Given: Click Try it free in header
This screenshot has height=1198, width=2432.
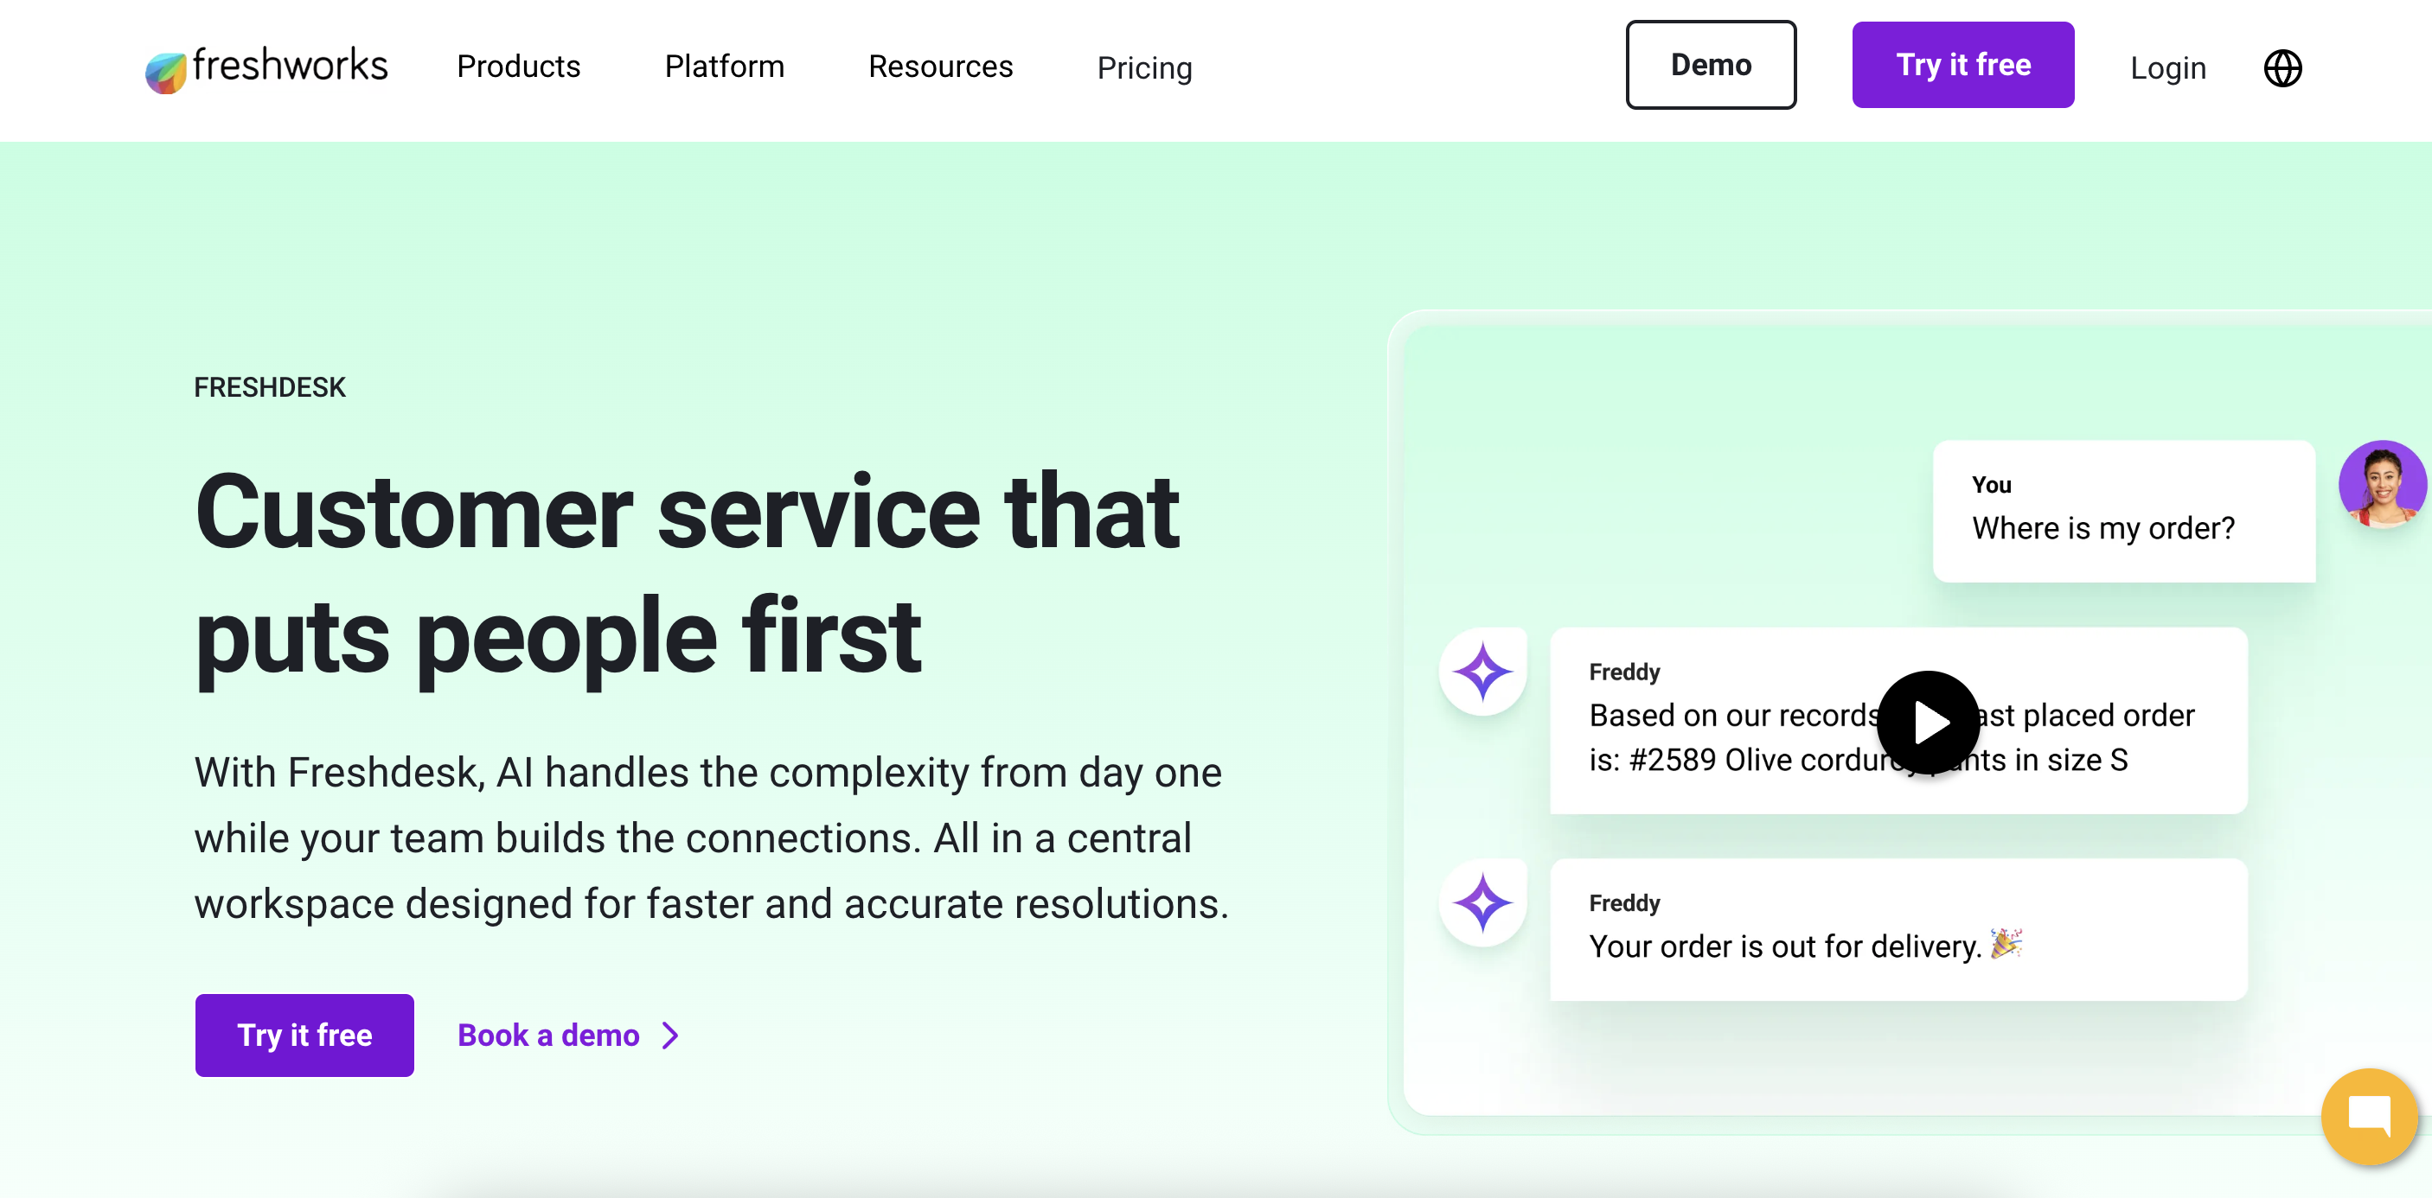Looking at the screenshot, I should tap(1962, 65).
